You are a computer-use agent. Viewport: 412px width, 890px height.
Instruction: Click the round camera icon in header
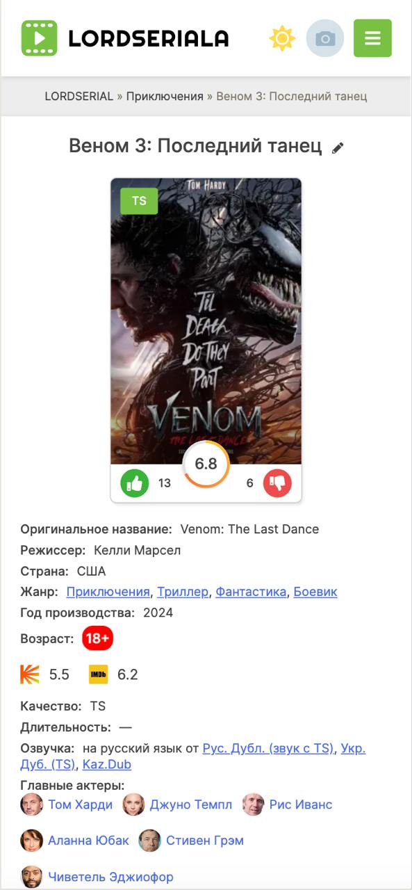[325, 38]
